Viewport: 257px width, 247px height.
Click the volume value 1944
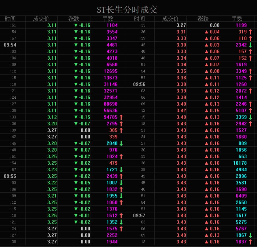pos(112,242)
